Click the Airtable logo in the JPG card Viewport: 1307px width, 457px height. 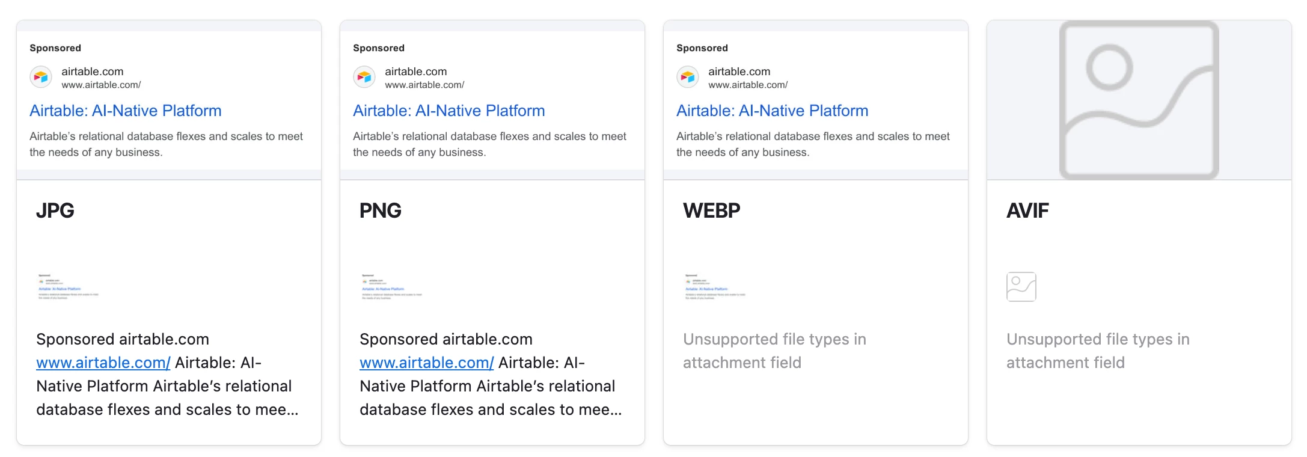point(41,77)
